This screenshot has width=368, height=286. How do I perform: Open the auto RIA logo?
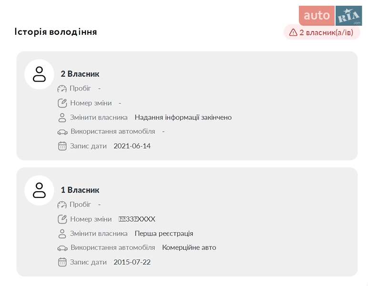tap(330, 16)
